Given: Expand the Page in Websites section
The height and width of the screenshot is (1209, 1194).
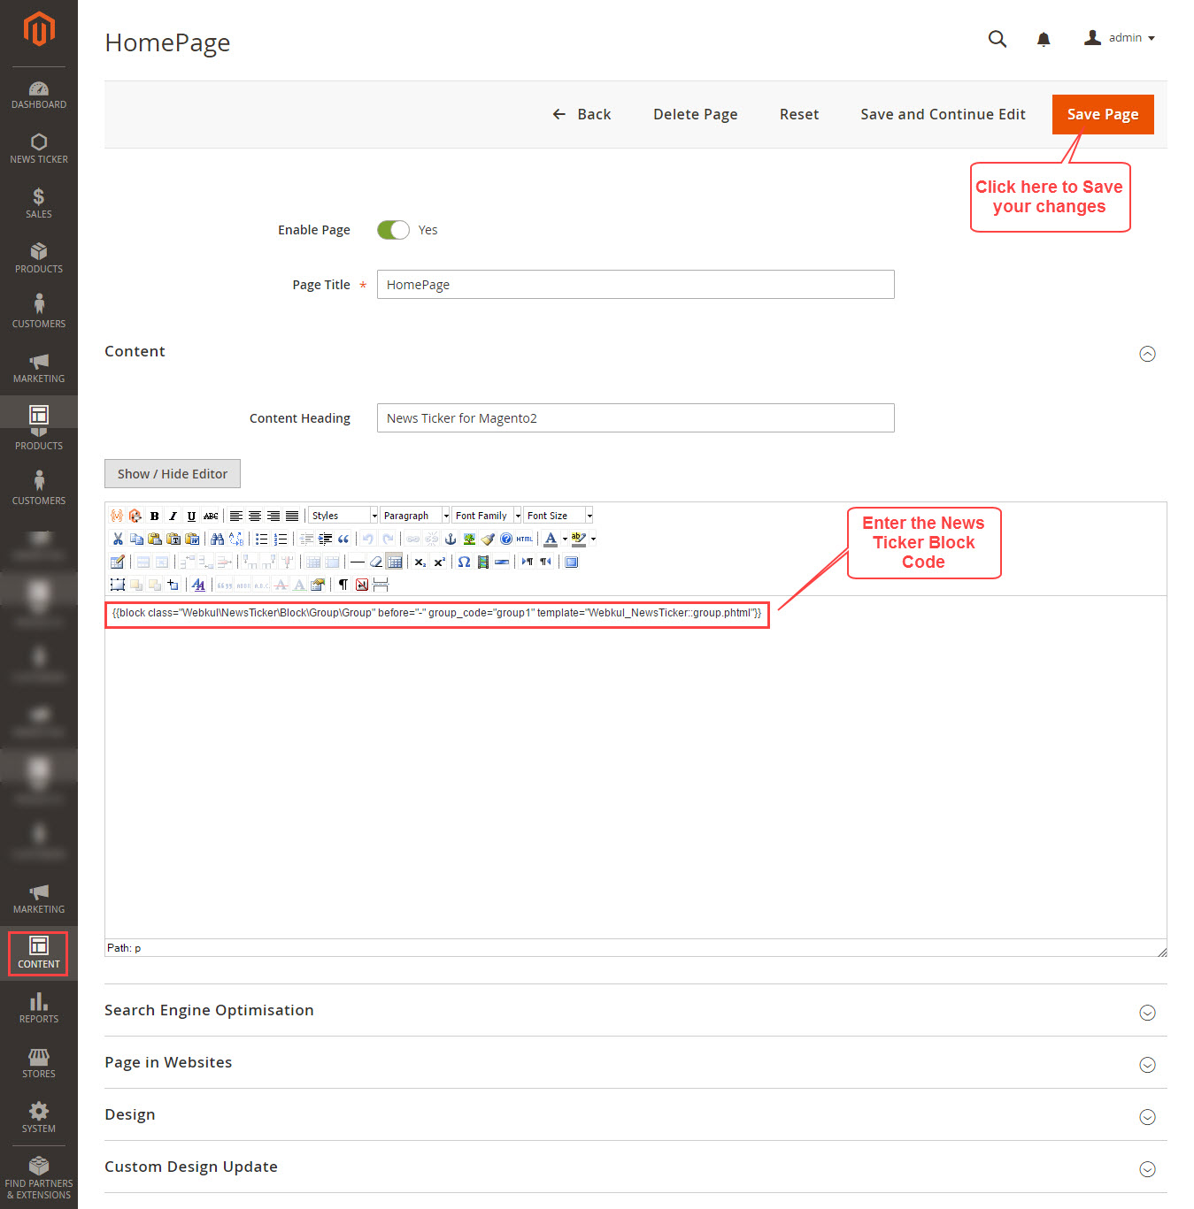Looking at the screenshot, I should click(1148, 1065).
